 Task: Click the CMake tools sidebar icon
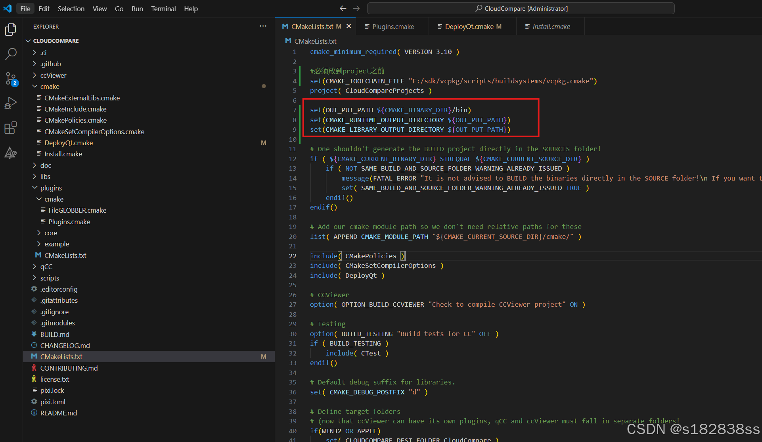point(11,153)
